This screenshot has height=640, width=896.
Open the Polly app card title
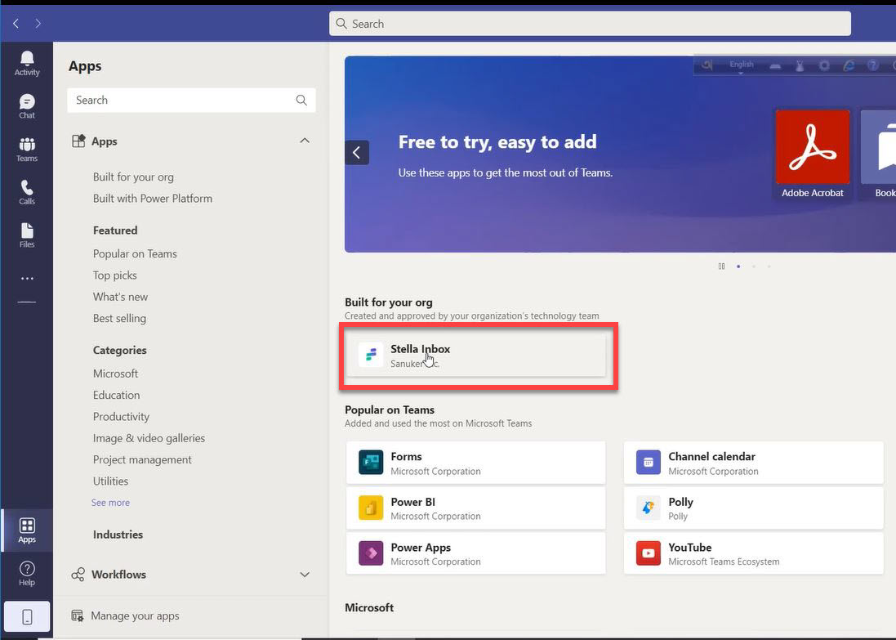pyautogui.click(x=680, y=502)
